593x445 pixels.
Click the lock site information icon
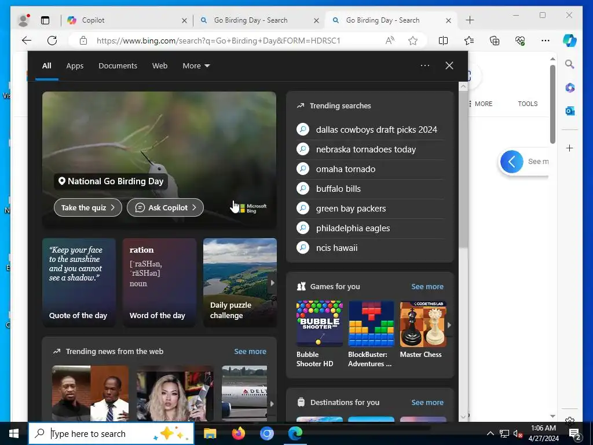[x=83, y=41]
